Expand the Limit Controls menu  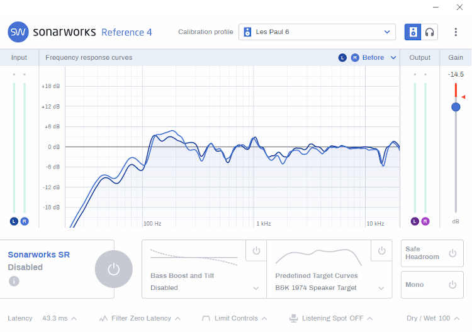coord(264,318)
